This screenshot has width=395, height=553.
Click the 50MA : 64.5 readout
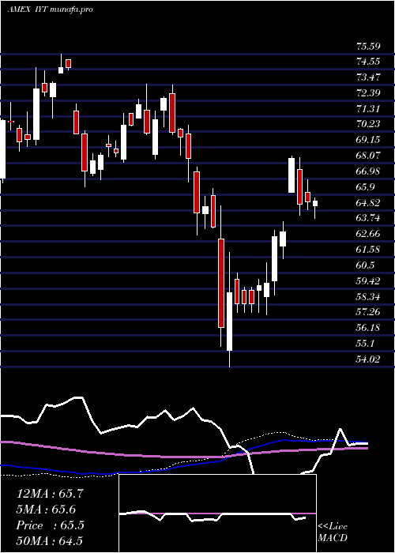[x=50, y=540]
